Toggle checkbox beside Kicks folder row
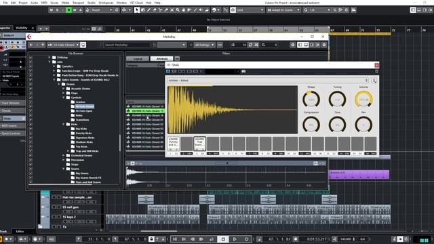The width and height of the screenshot is (434, 244). (x=31, y=124)
